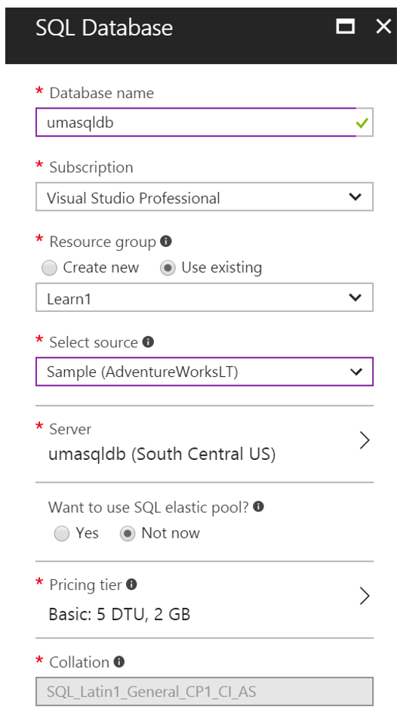Viewport: 403px width, 716px height.
Task: Close the SQL Database blade
Action: click(x=384, y=26)
